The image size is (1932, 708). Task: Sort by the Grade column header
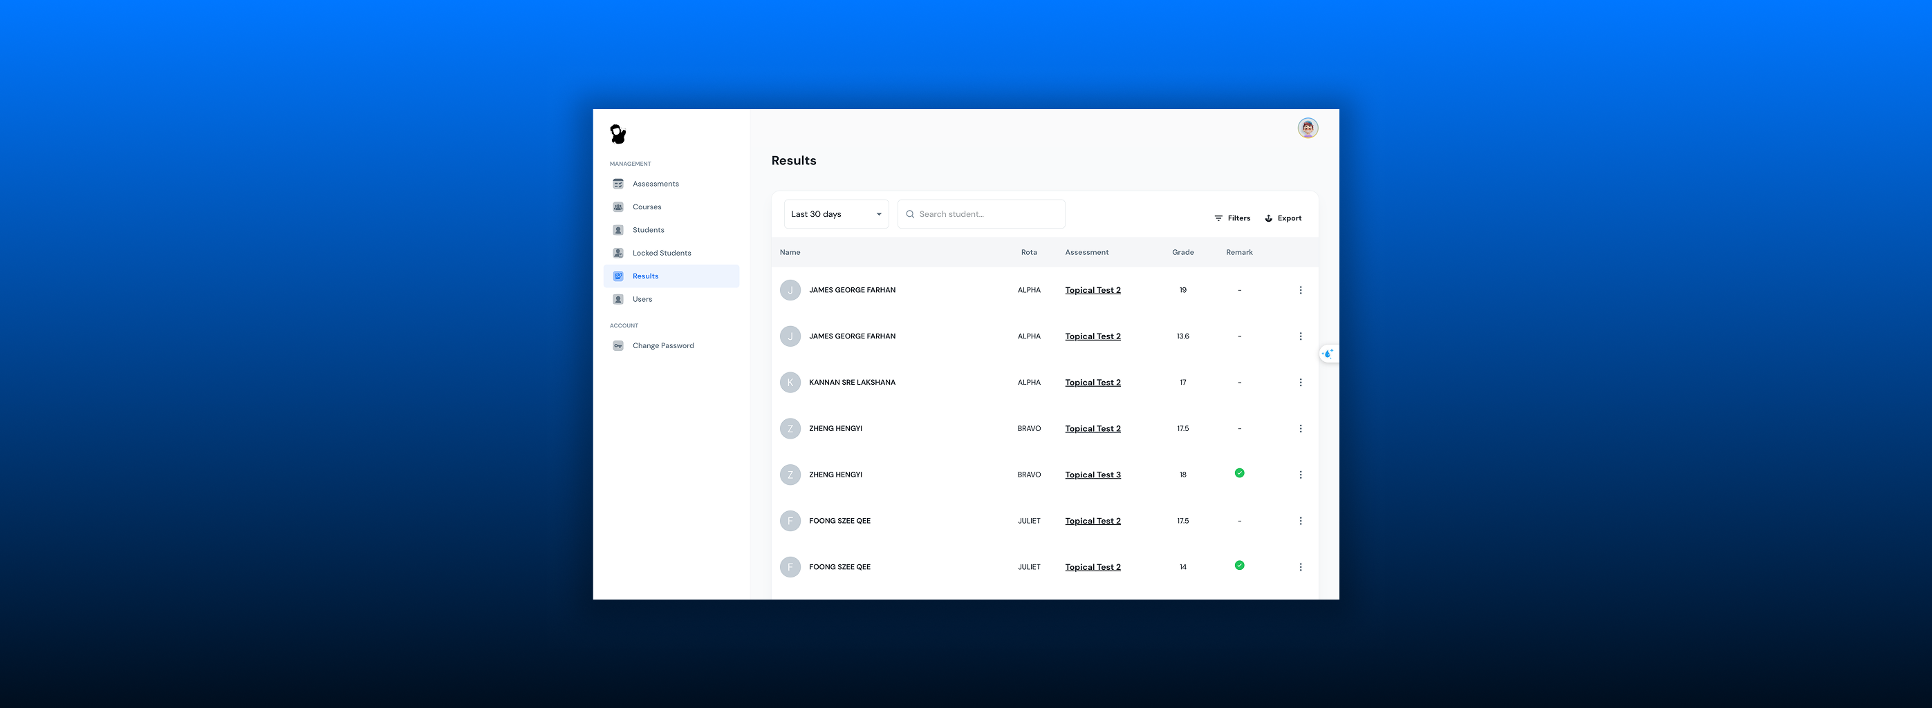click(1182, 253)
